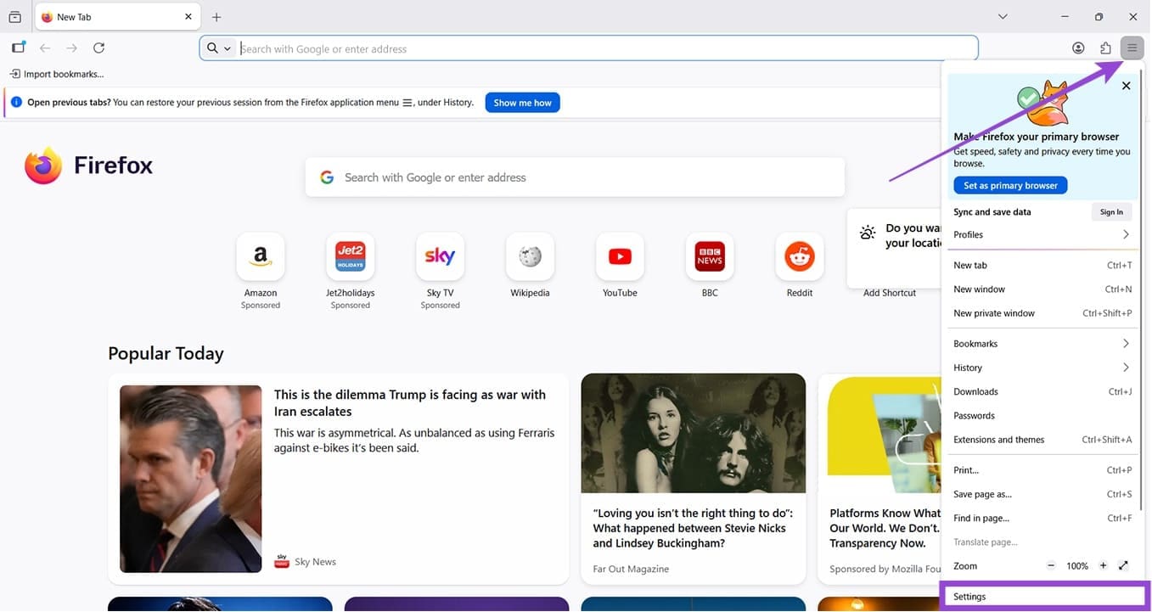The height and width of the screenshot is (612, 1152).
Task: Open the extensions puzzle-piece icon
Action: pyautogui.click(x=1105, y=48)
